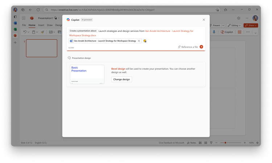Expand the ribbon display options chevron

tap(256, 33)
